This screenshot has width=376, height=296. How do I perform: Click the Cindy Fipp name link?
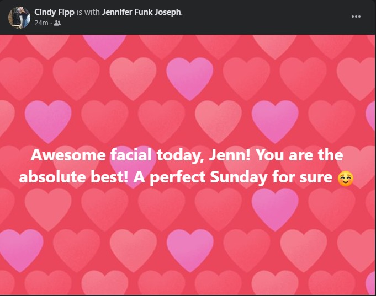[54, 12]
